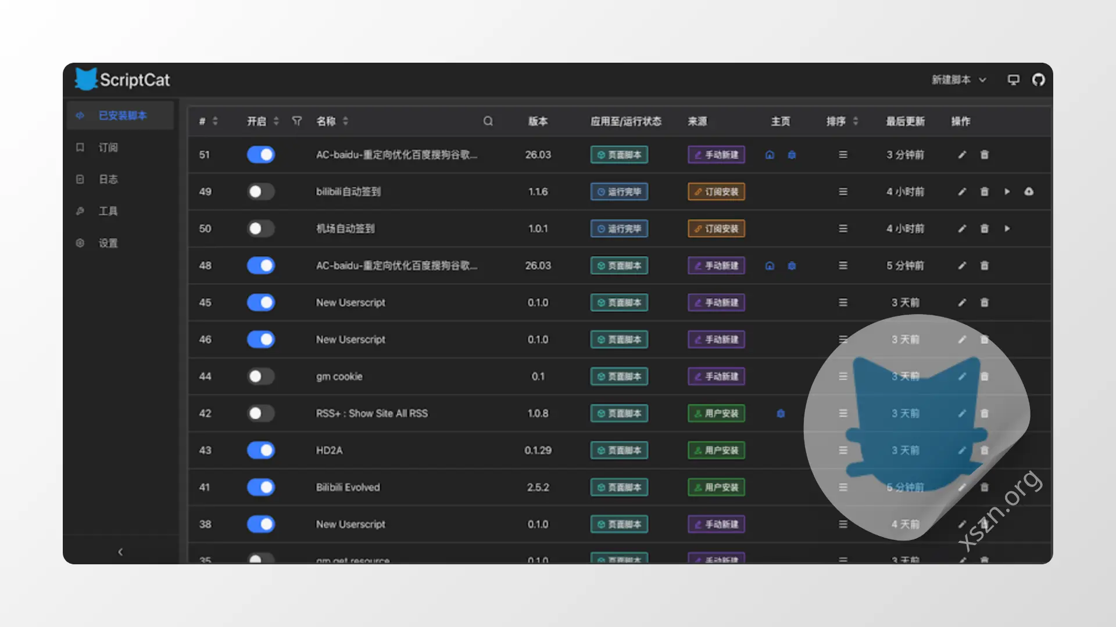Open the 新建脚本 dropdown
Screen dimensions: 1116x627
tap(959, 80)
